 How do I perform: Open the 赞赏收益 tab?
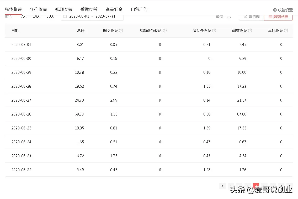click(89, 9)
